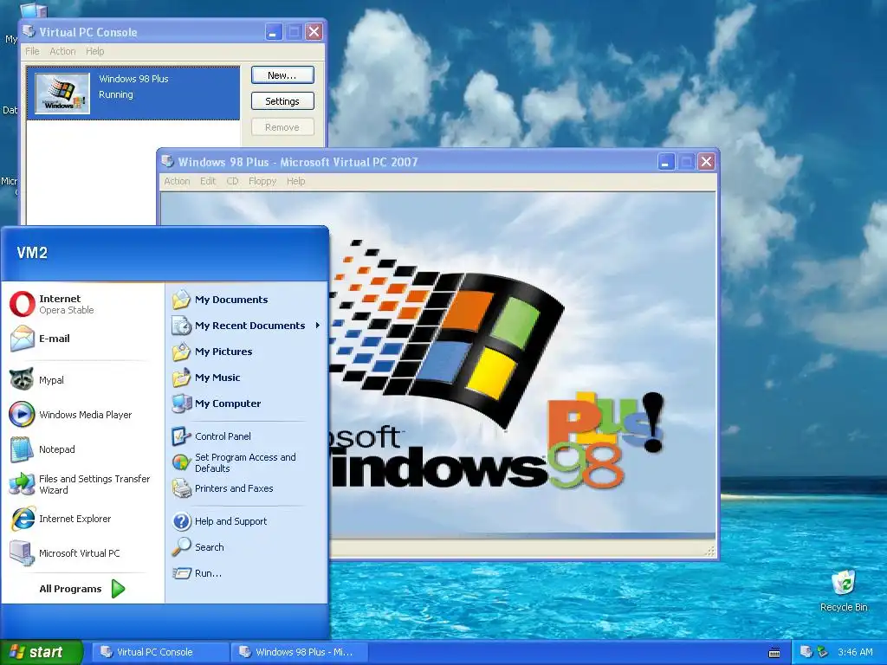The image size is (887, 665).
Task: Open Internet Explorer from Start menu
Action: pyautogui.click(x=82, y=519)
